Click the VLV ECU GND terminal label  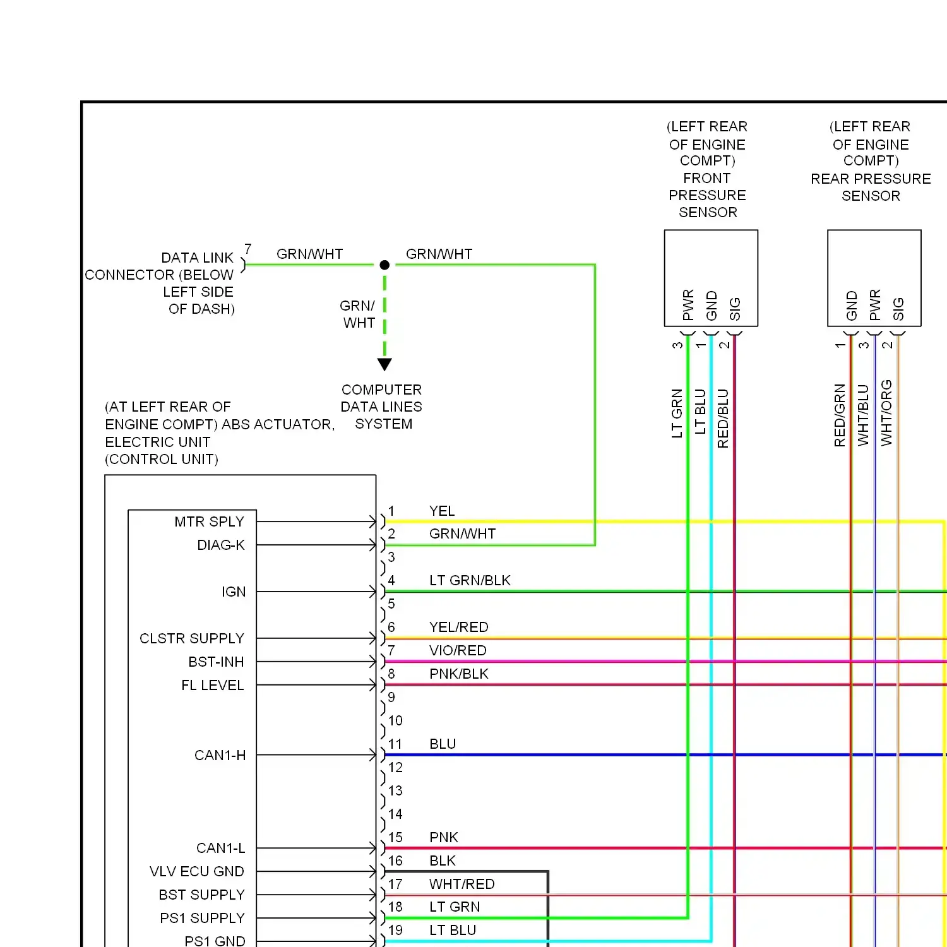coord(197,871)
